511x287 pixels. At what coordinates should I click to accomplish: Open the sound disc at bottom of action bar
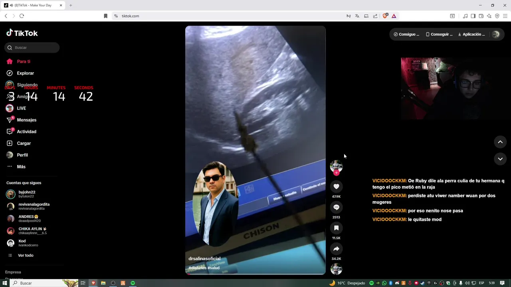click(x=336, y=269)
